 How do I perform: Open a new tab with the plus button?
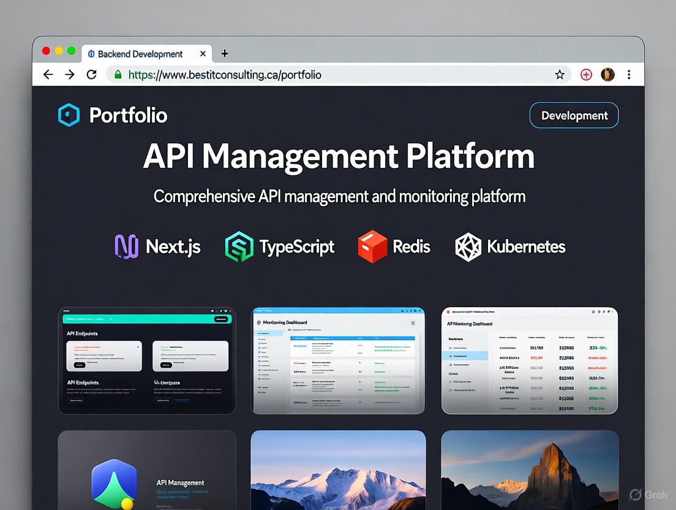coord(224,54)
